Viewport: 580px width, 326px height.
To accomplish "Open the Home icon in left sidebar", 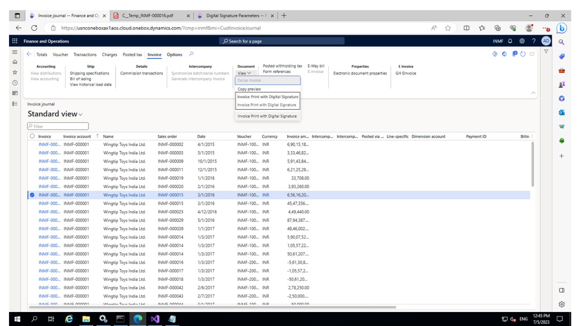I will tap(15, 62).
